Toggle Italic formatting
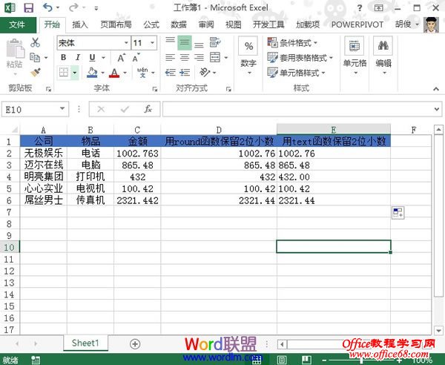Image resolution: width=445 pixels, height=365 pixels. pyautogui.click(x=77, y=57)
